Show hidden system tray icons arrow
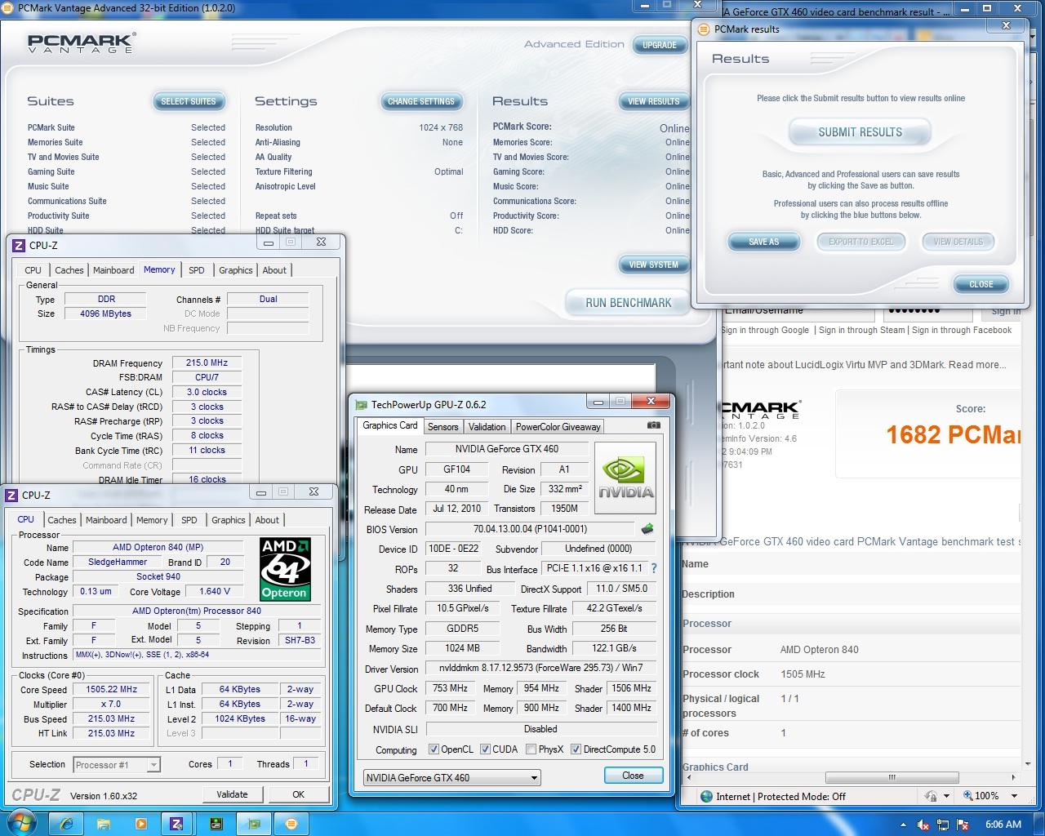Viewport: 1045px width, 836px height. point(903,825)
